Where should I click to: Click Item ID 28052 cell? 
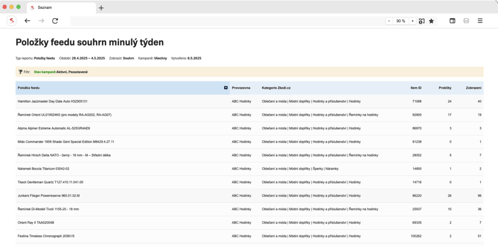coord(417,155)
